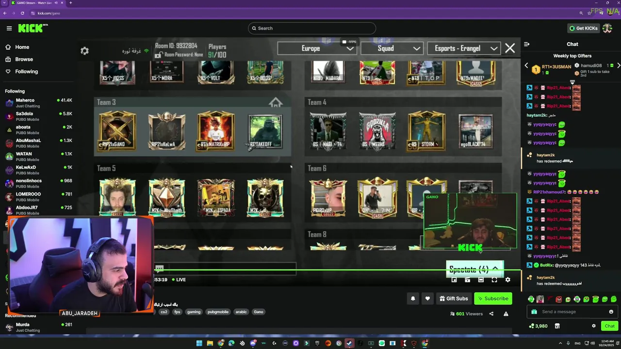Viewport: 621px width, 349px height.
Task: Open aboata followed channel
Action: point(38,129)
